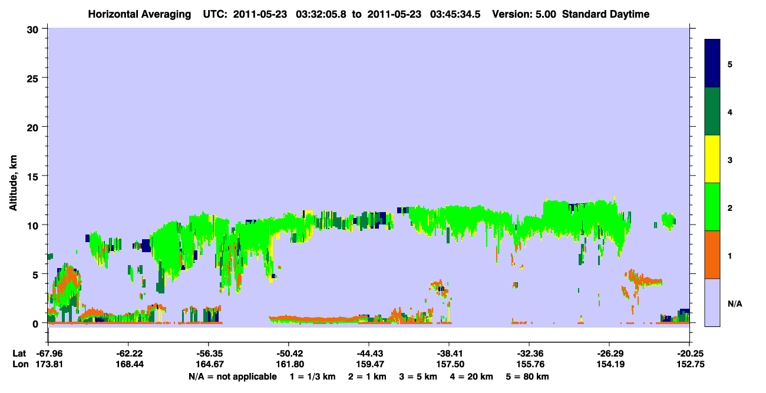Screen dimensions: 766x393
Task: Click the legend text '3 = 5 km'
Action: (x=417, y=377)
